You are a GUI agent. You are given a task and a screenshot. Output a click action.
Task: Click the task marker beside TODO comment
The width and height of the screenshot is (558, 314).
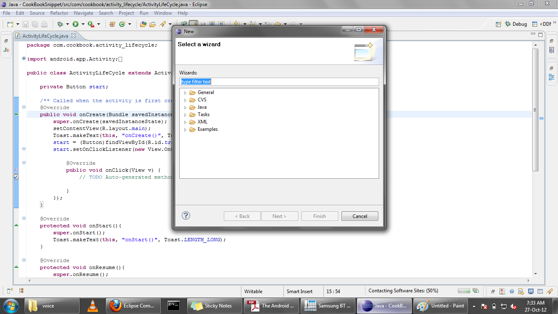(16, 177)
